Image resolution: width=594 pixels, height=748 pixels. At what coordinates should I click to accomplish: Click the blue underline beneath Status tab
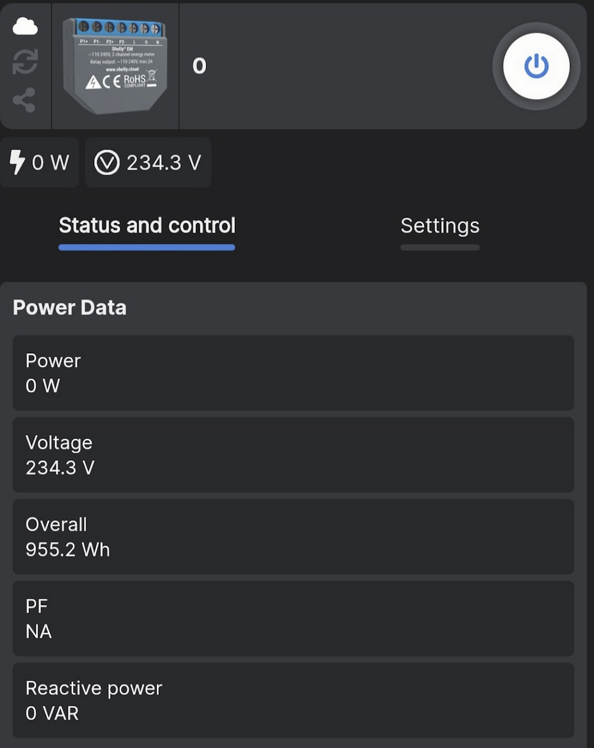pyautogui.click(x=147, y=248)
